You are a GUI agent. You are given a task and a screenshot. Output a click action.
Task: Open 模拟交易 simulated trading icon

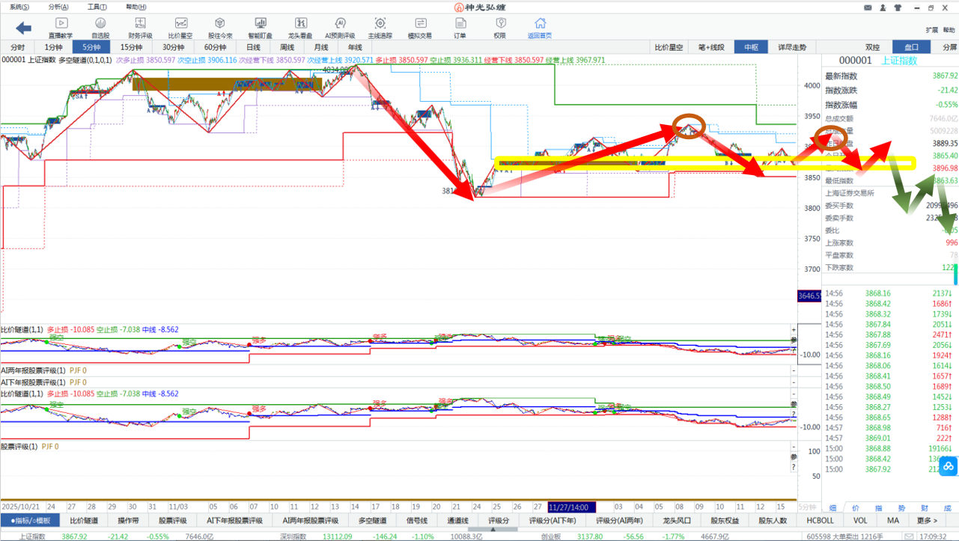(x=419, y=28)
